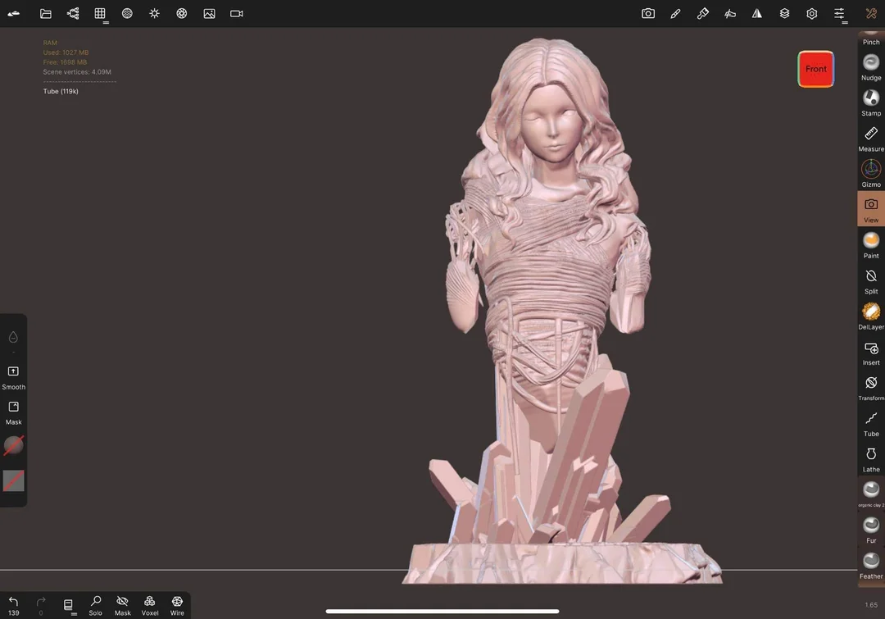This screenshot has width=885, height=619.
Task: Open the Layers stack menu
Action: click(784, 14)
